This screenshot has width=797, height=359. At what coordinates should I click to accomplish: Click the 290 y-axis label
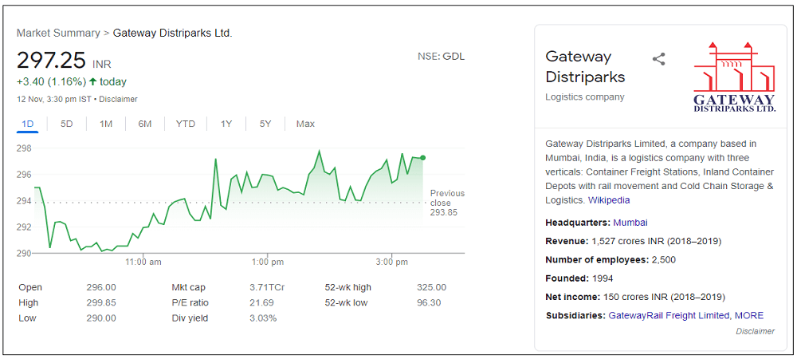tap(24, 253)
